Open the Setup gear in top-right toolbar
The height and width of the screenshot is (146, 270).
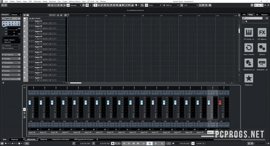[268, 5]
